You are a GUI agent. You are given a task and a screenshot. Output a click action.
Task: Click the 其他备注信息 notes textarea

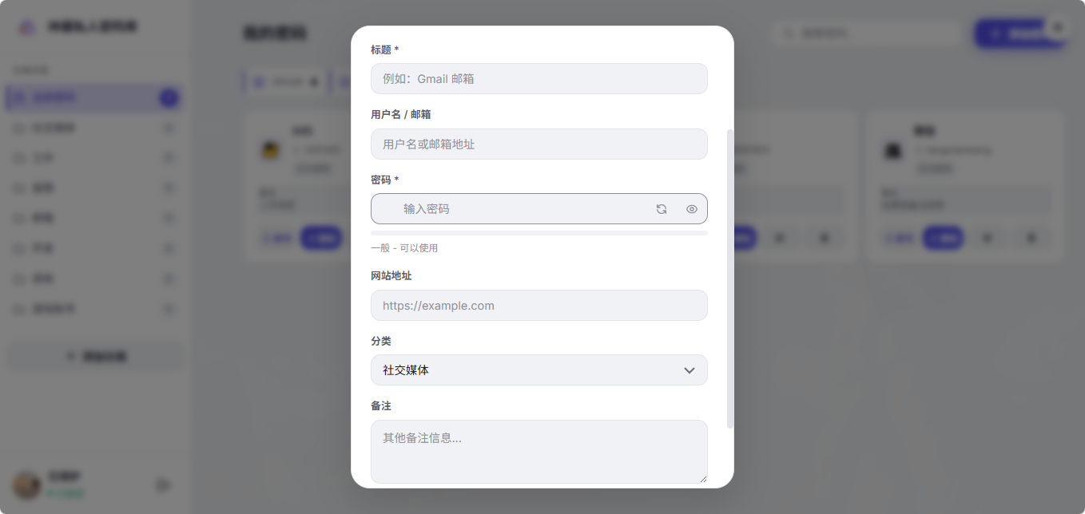[539, 451]
